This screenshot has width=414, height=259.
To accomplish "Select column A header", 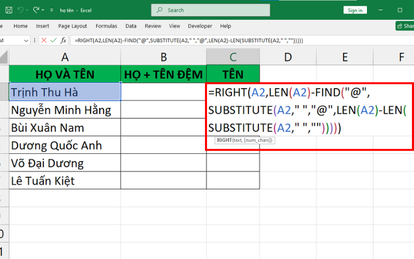I will (x=65, y=56).
